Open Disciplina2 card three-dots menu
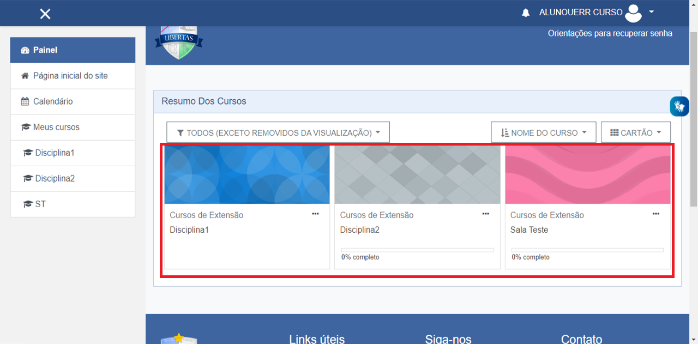698x344 pixels. [485, 214]
